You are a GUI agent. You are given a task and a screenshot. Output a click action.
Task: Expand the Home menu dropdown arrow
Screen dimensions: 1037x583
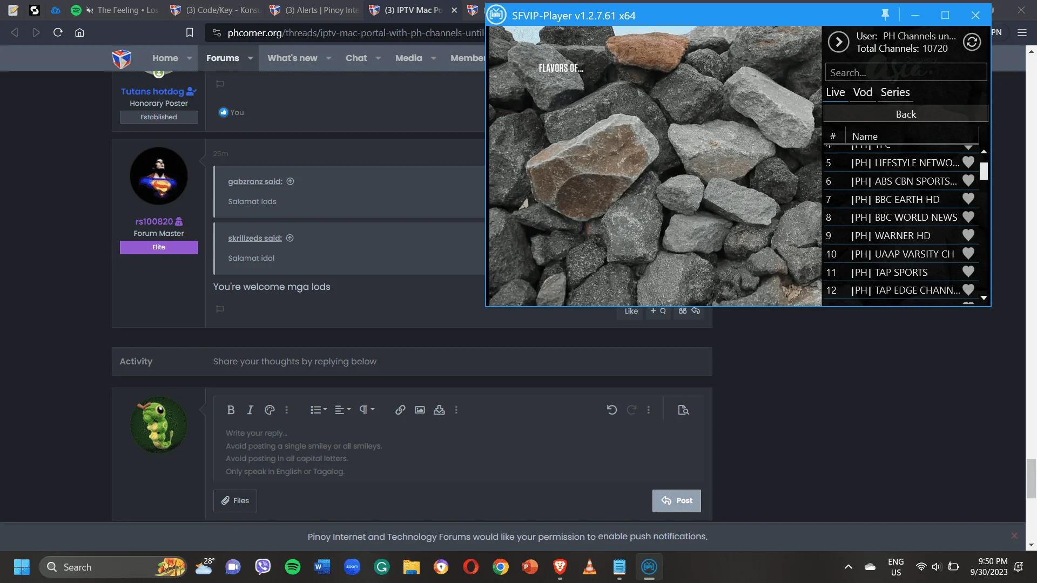tap(190, 58)
